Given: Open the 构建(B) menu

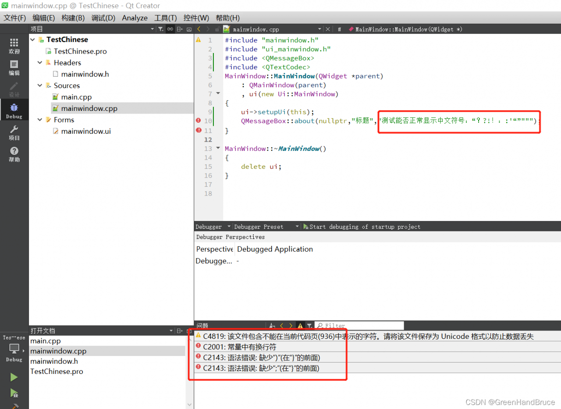Looking at the screenshot, I should pos(73,18).
